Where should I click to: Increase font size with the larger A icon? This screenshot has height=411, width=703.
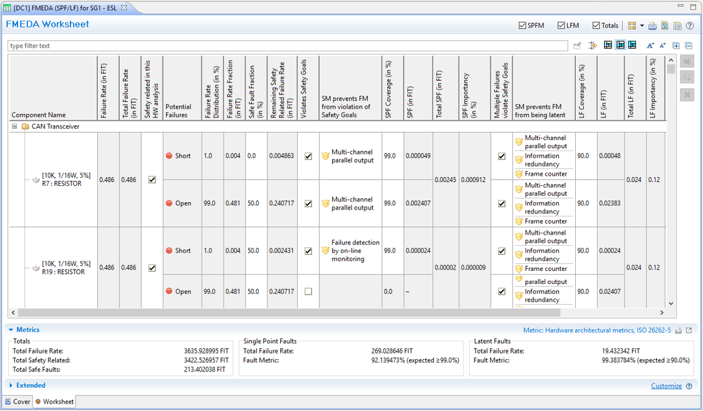[x=650, y=46]
